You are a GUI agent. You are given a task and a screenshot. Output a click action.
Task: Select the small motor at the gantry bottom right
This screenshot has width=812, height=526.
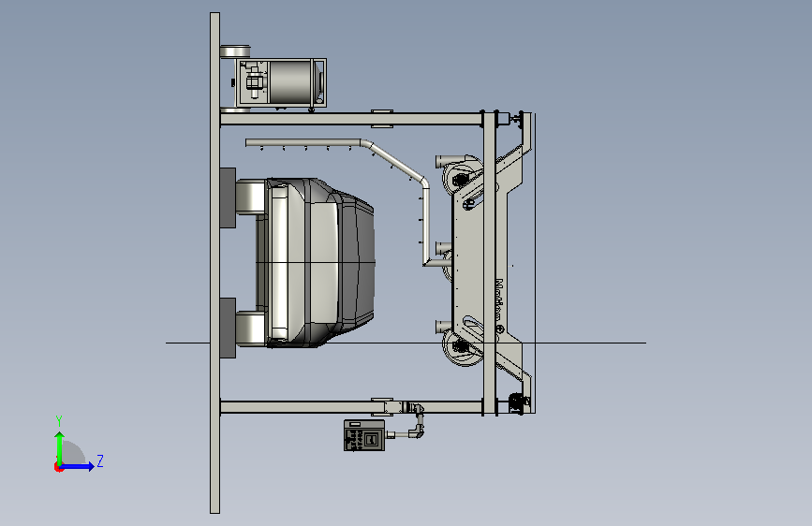(x=518, y=402)
